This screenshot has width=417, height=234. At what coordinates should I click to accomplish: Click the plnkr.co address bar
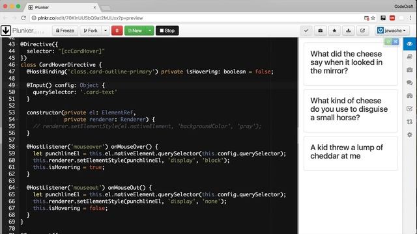[x=197, y=18]
